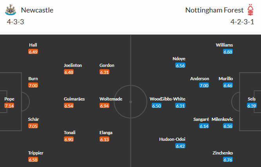Click Pope's 7.14 rating badge
The width and height of the screenshot is (261, 167).
(x=9, y=106)
